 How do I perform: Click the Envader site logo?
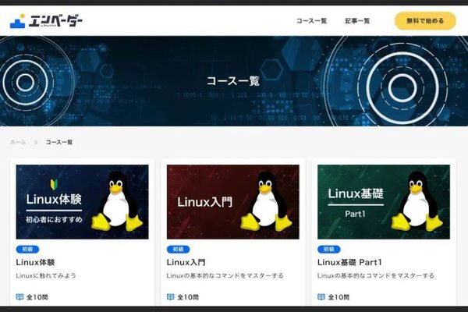click(46, 21)
